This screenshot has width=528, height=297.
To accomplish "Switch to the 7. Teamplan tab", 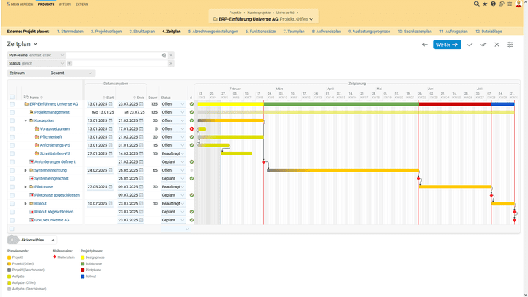I will [296, 32].
